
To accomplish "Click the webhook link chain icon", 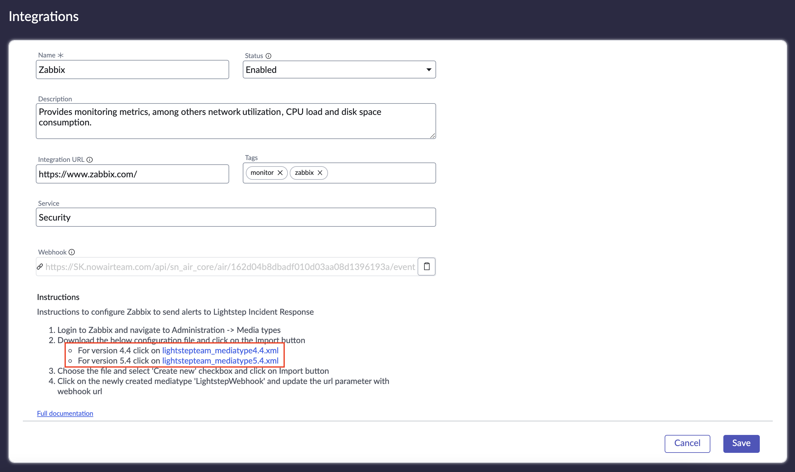I will tap(40, 267).
